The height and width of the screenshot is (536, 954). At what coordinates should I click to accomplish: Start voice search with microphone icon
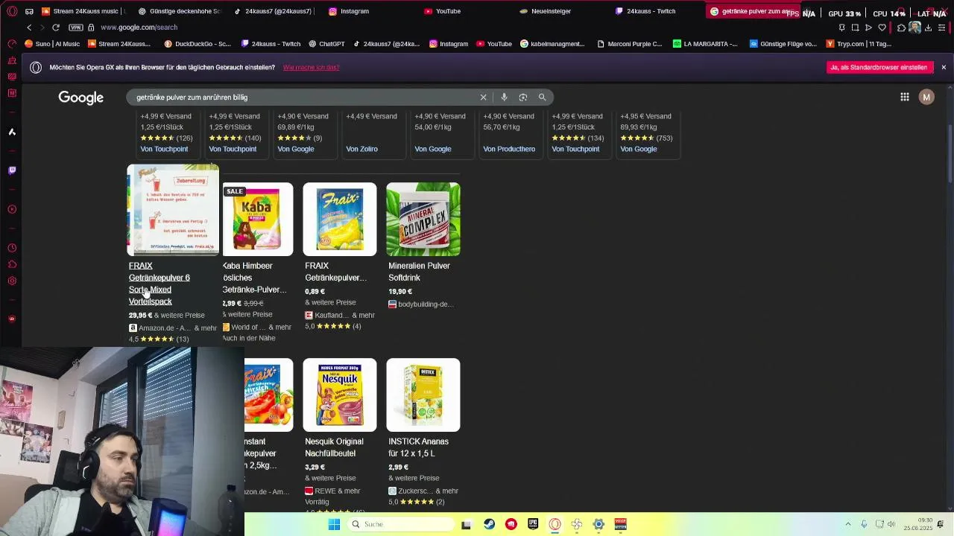tap(504, 98)
